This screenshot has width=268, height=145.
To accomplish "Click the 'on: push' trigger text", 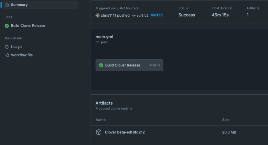I will (102, 42).
